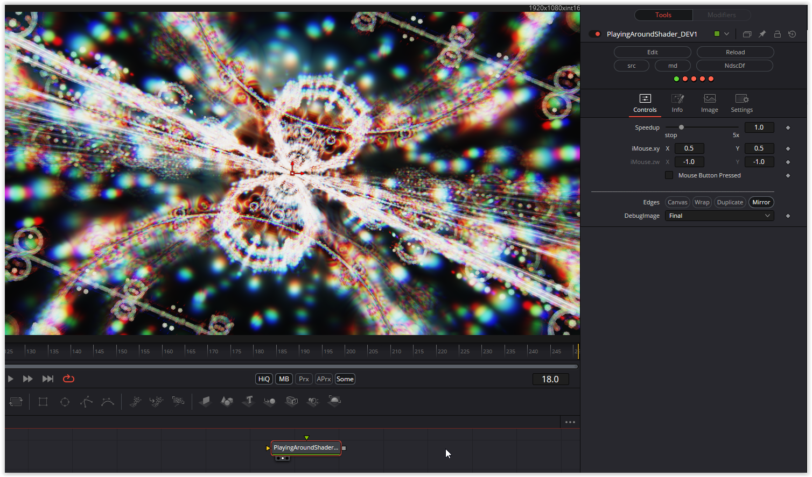Open the tile color dropdown arrow
Screen dimensions: 812x477
[726, 34]
